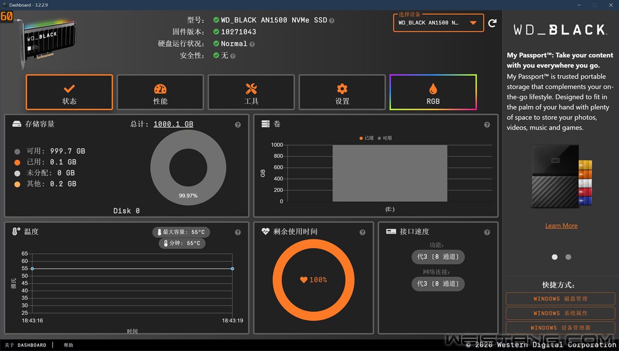This screenshot has width=619, height=351.
Task: Click the 存储容量 panel help icon
Action: tap(238, 125)
